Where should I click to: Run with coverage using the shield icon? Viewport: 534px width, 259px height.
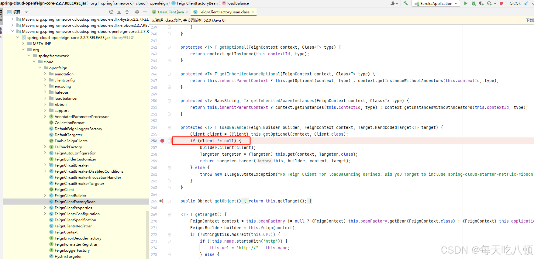pos(481,3)
